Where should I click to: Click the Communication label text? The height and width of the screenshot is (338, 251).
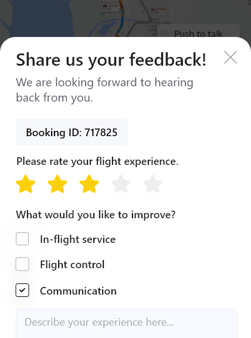point(78,291)
